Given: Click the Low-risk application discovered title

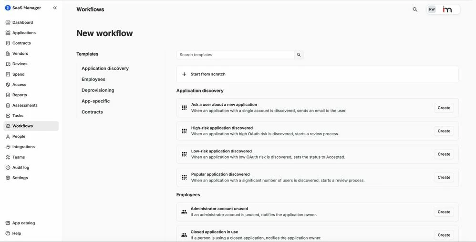Looking at the screenshot, I should [221, 151].
